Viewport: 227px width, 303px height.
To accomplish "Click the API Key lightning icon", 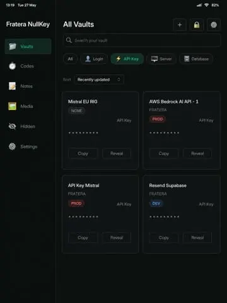I will [x=119, y=59].
